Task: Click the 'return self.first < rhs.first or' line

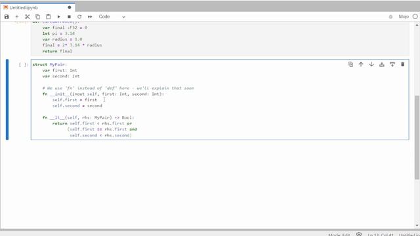Action: pyautogui.click(x=92, y=123)
